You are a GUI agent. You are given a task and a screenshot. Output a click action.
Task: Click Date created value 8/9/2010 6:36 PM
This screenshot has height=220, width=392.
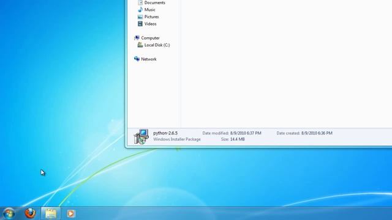coord(317,133)
